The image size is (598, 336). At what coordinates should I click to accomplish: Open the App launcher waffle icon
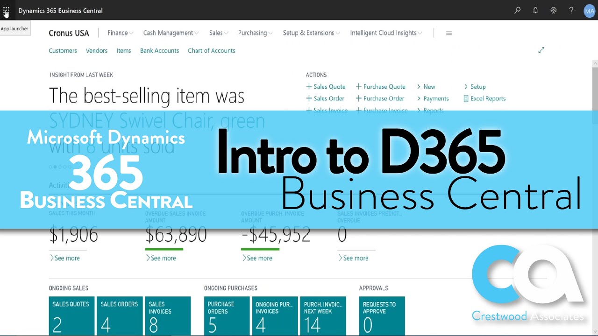point(6,10)
